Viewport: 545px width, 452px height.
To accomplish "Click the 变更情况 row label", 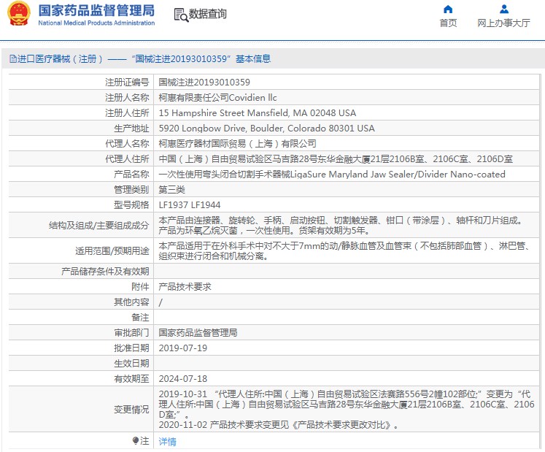I will tap(131, 409).
